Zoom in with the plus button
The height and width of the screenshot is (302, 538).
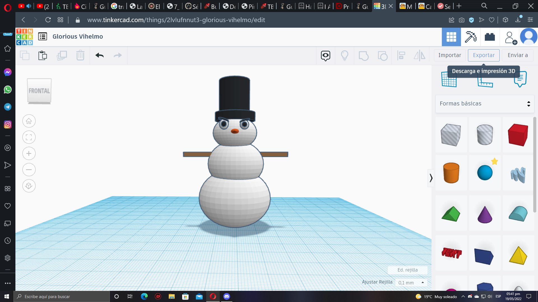[x=29, y=154]
